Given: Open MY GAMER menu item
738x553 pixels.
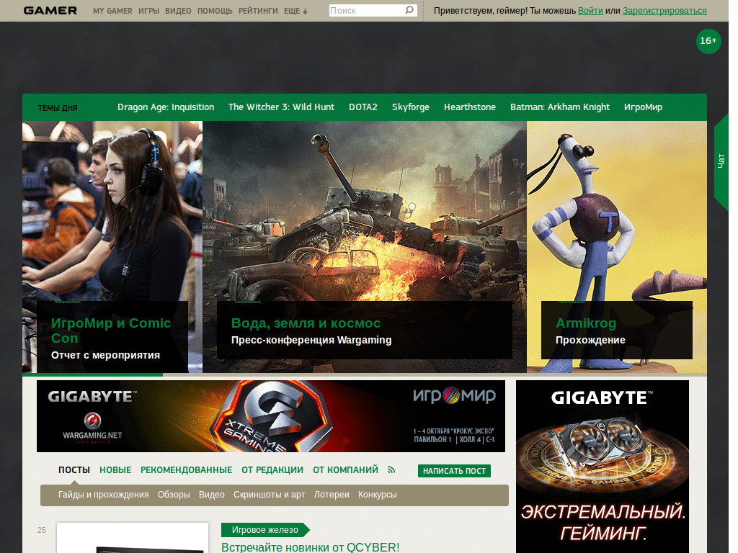Looking at the screenshot, I should tap(112, 11).
